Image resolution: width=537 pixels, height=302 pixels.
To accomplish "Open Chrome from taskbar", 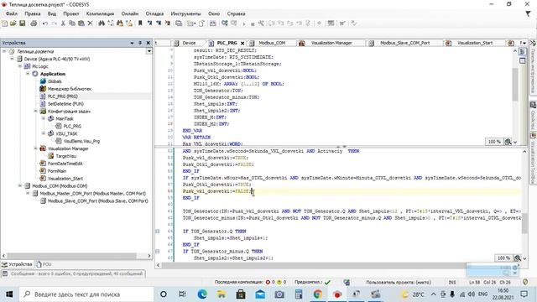I will tap(317, 294).
